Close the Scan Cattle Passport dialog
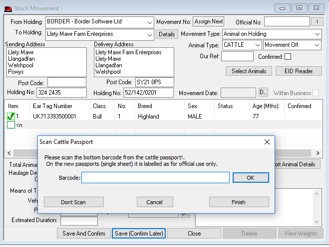The height and width of the screenshot is (247, 329). [x=267, y=142]
